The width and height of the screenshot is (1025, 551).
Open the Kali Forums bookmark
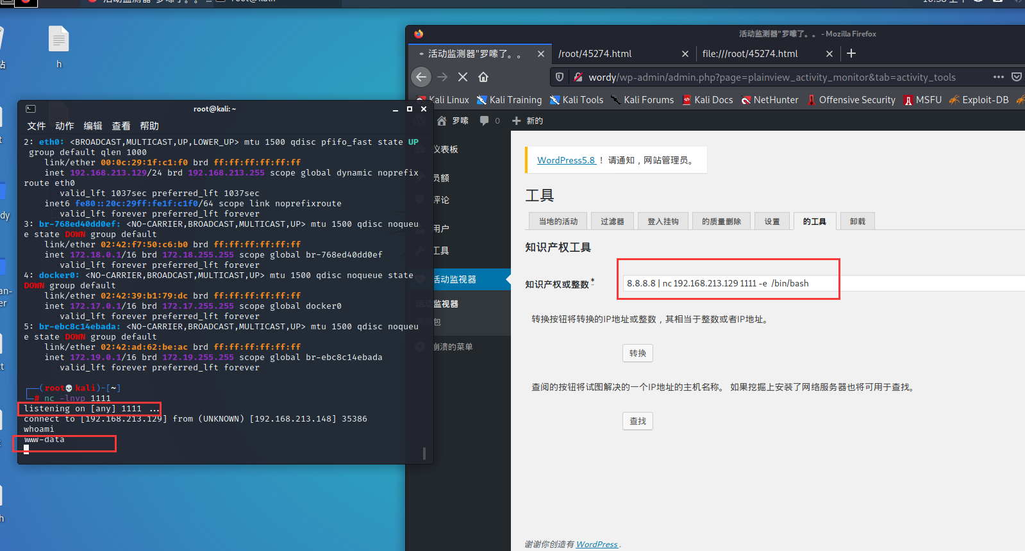pyautogui.click(x=642, y=100)
